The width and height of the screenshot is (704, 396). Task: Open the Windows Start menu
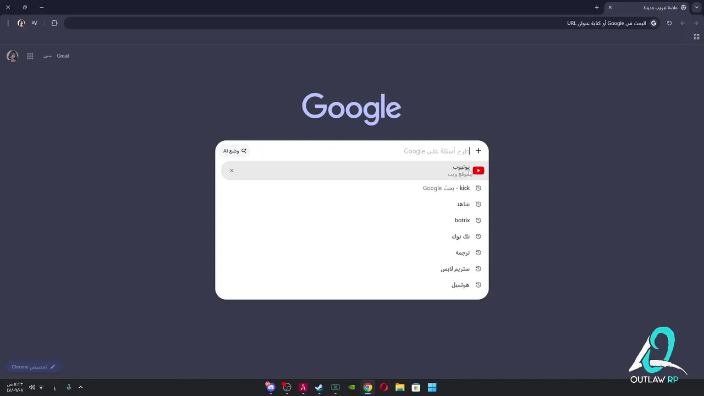[432, 387]
